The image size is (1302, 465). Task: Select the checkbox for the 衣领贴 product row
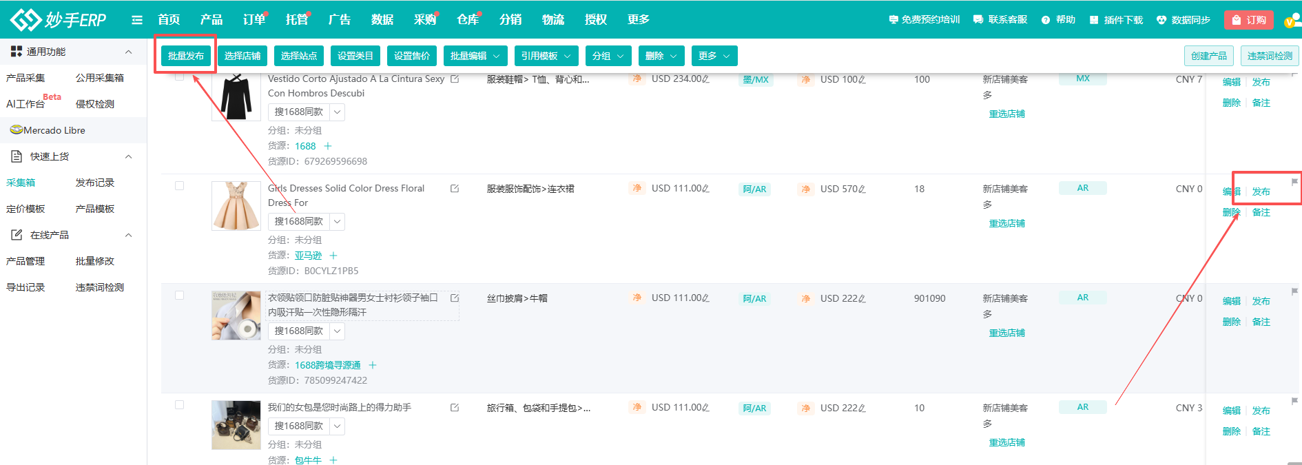tap(180, 295)
